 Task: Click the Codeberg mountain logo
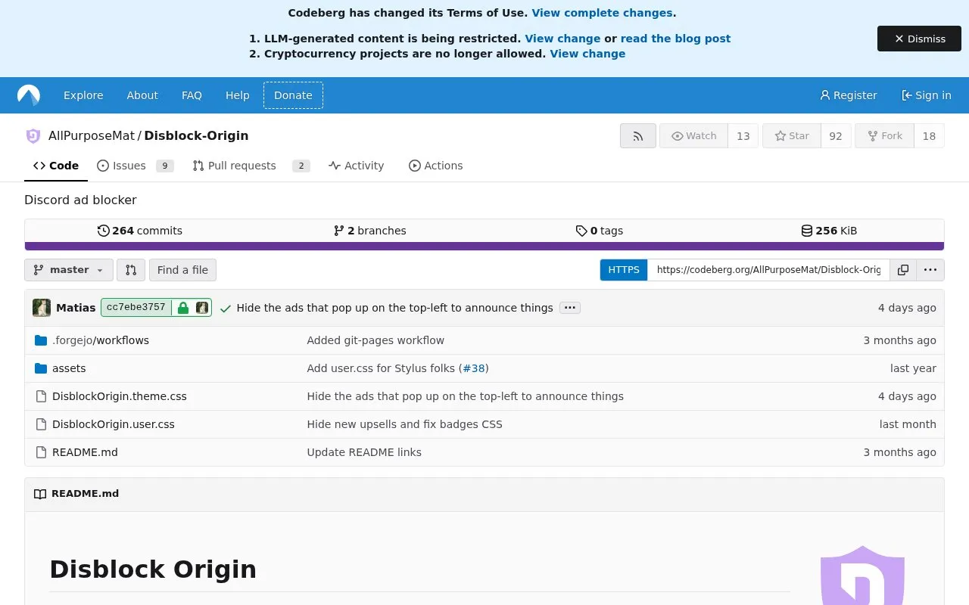click(x=29, y=95)
